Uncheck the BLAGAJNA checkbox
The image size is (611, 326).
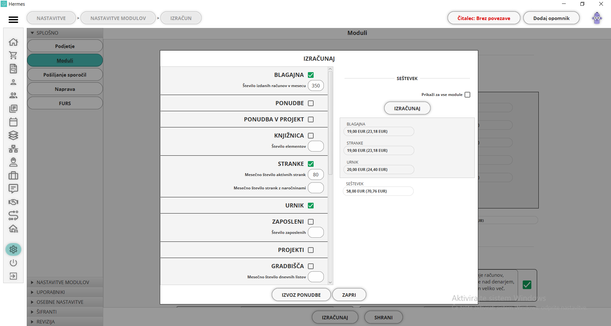click(311, 75)
